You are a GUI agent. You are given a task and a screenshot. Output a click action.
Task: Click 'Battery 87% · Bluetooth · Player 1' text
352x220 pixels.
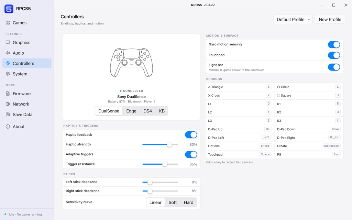click(x=131, y=101)
